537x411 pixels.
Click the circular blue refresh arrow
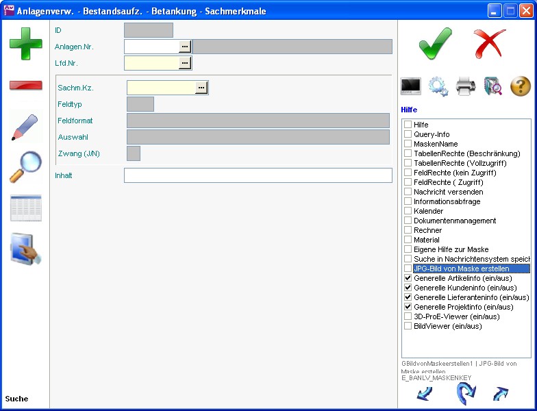click(x=466, y=394)
